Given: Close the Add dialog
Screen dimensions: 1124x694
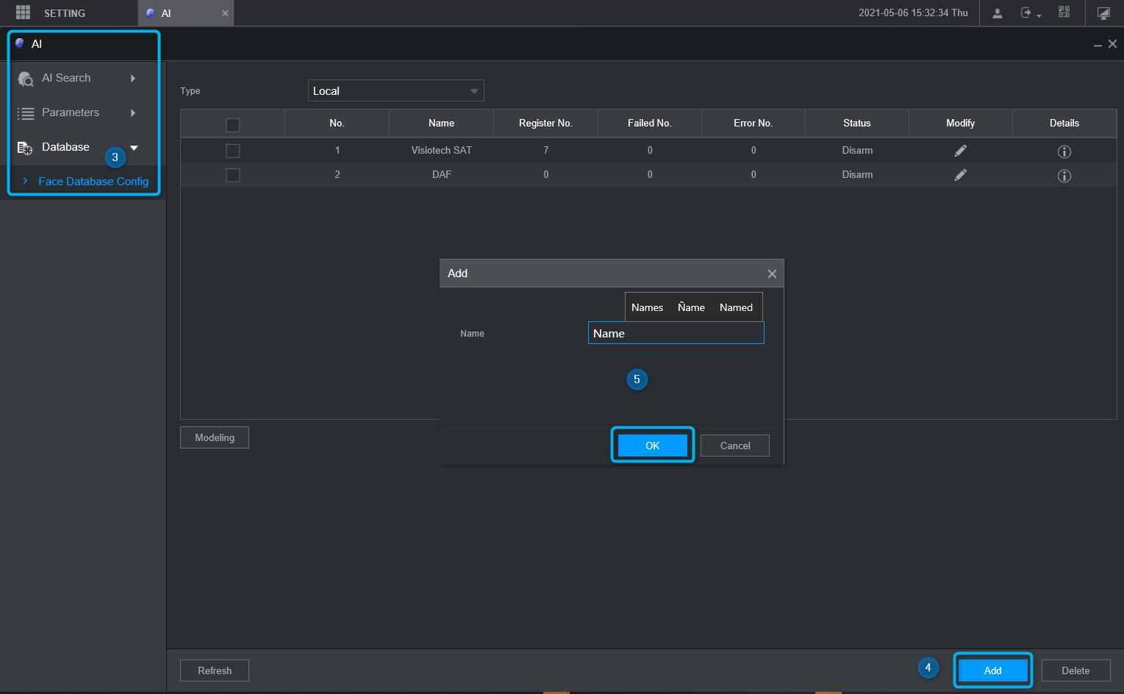Looking at the screenshot, I should tap(772, 273).
